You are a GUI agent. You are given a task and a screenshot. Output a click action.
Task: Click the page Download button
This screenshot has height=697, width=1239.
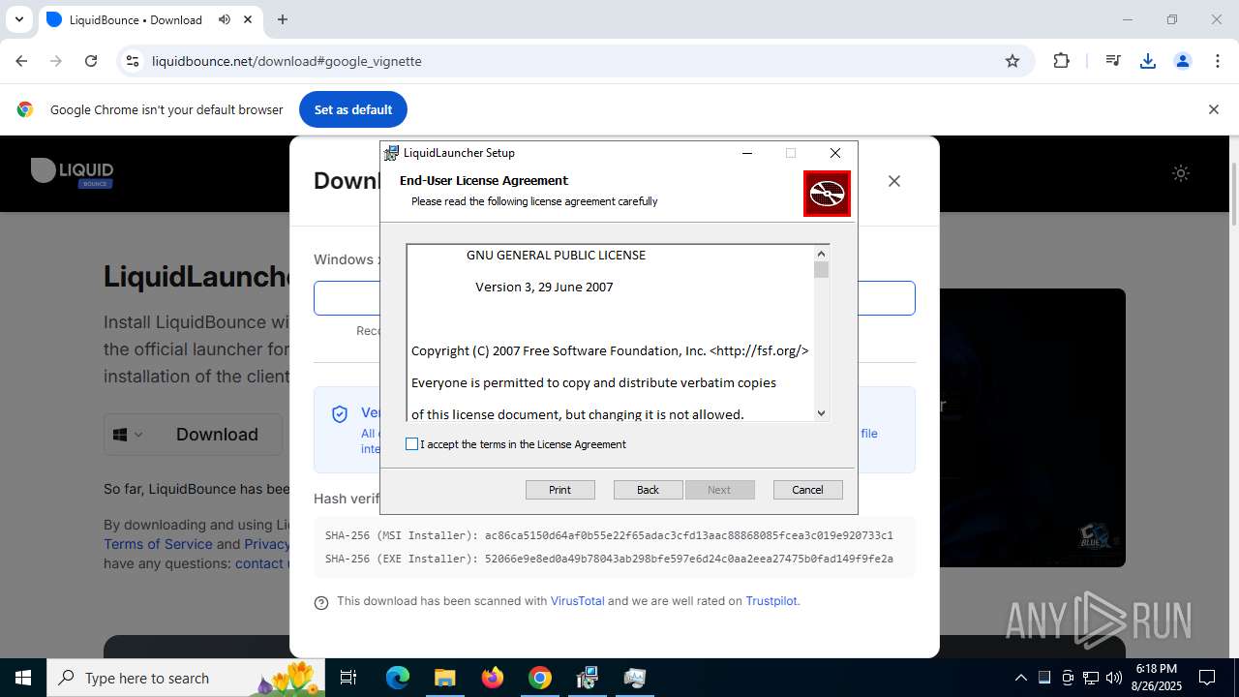pyautogui.click(x=217, y=435)
